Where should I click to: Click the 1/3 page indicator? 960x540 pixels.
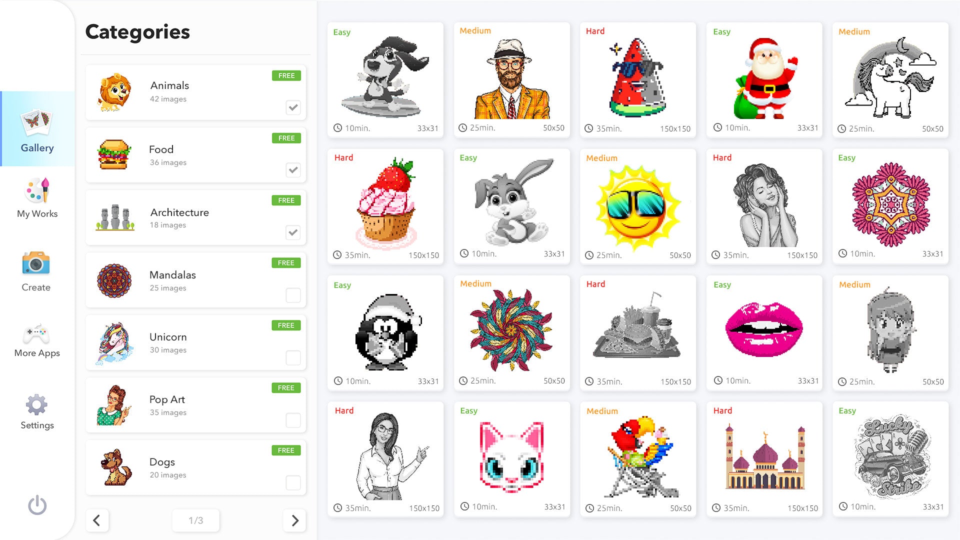point(195,520)
